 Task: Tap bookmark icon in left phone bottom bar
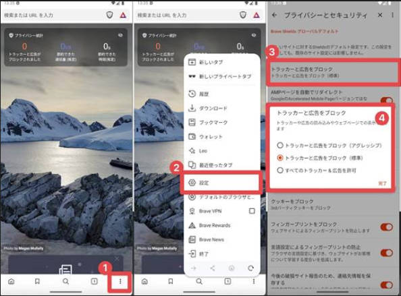click(x=37, y=281)
